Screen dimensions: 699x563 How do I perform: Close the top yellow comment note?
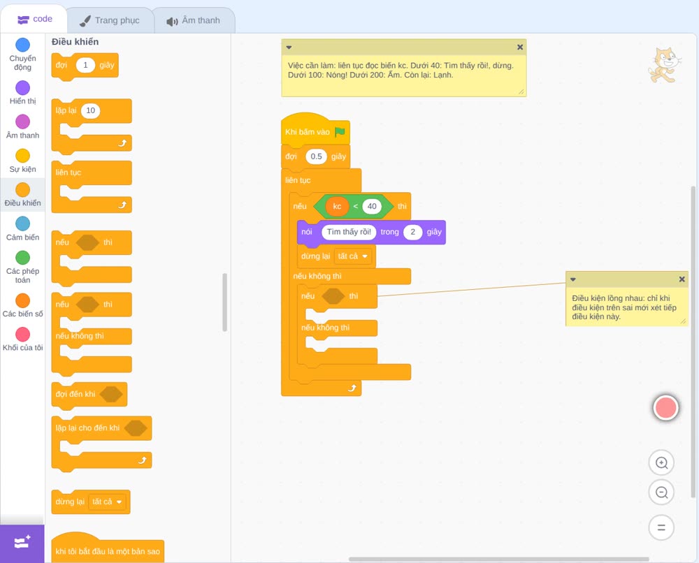[x=520, y=47]
